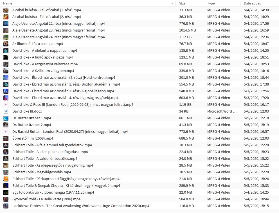The image size is (279, 213).
Task: Click the Microsoft Word type cell
Action: tap(222, 111)
